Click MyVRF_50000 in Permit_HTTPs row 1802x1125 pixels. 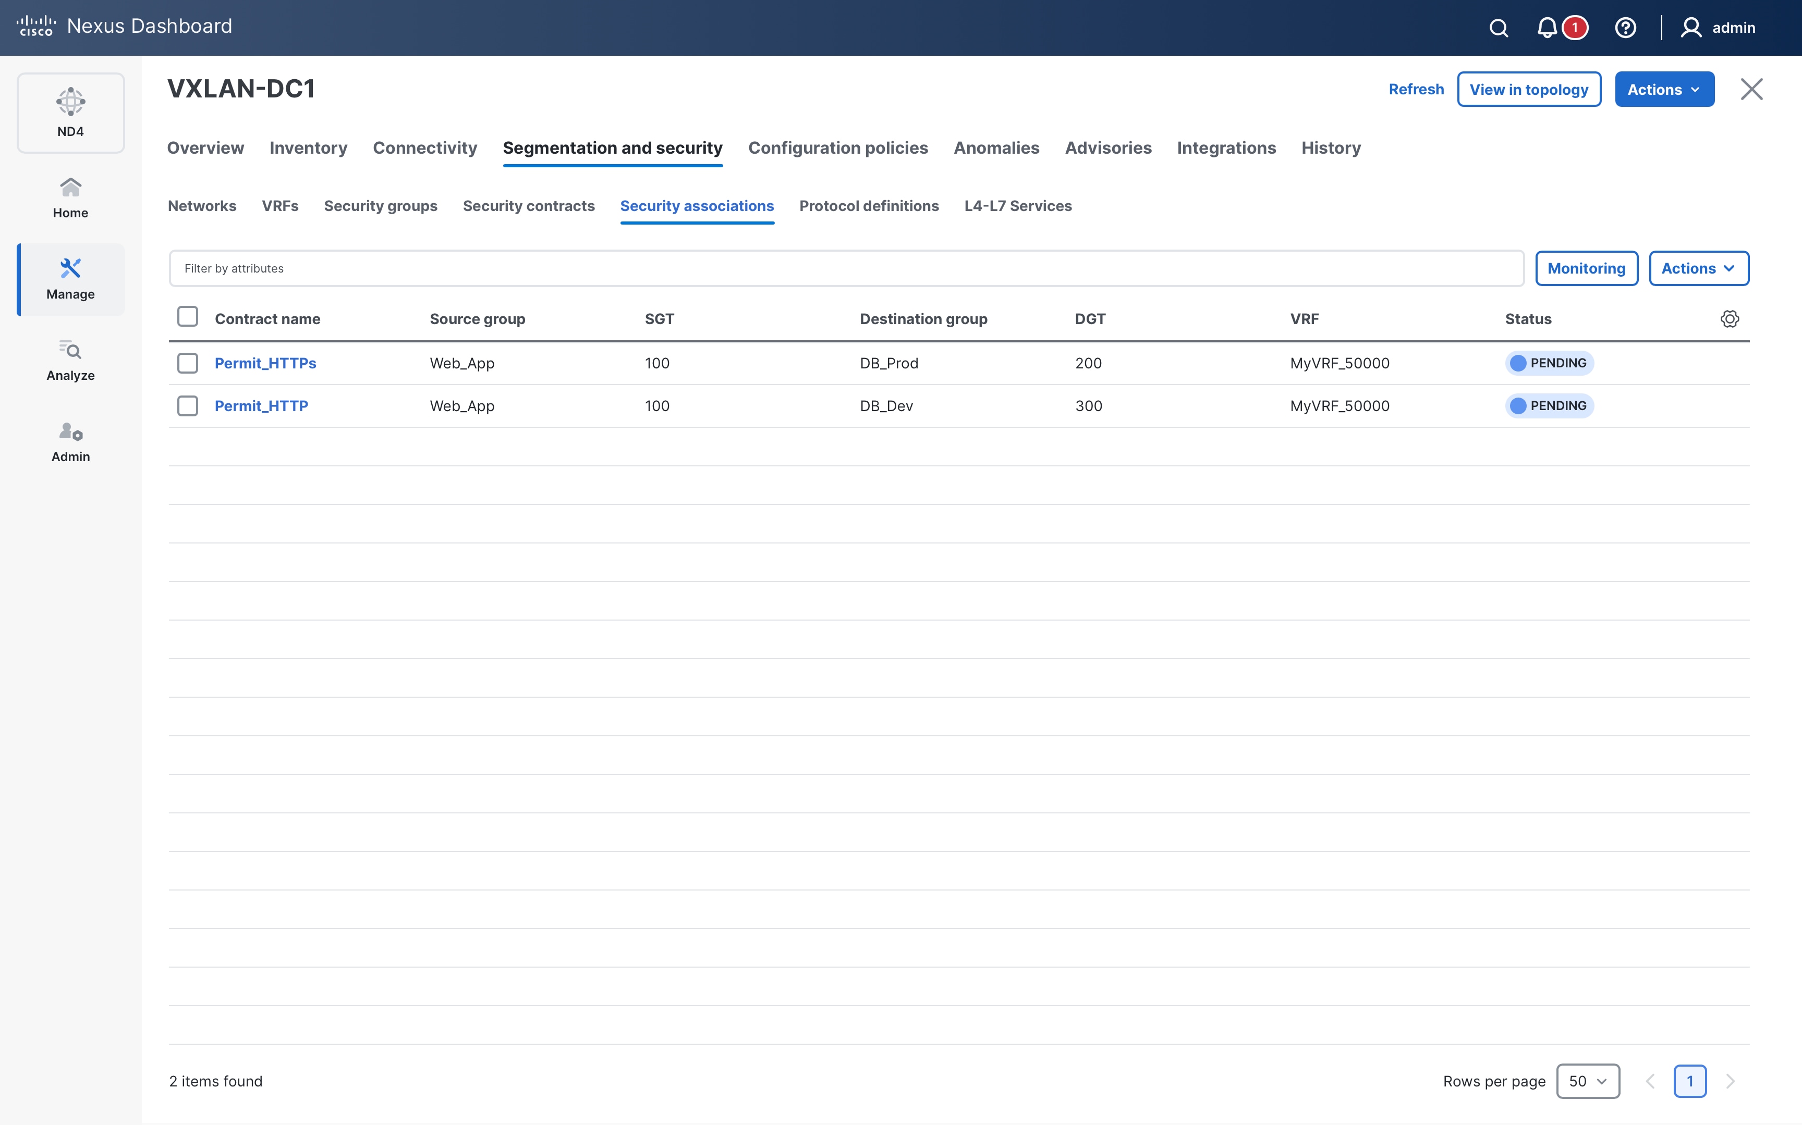[x=1339, y=363]
